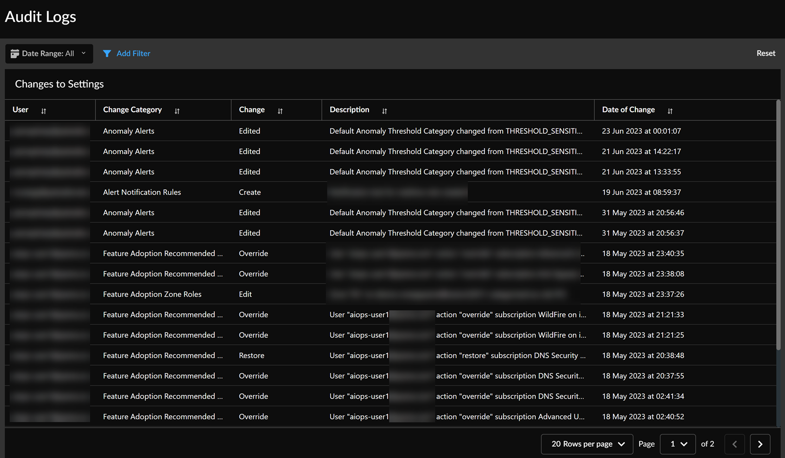Expand the 20 Rows per page dropdown

coord(587,444)
